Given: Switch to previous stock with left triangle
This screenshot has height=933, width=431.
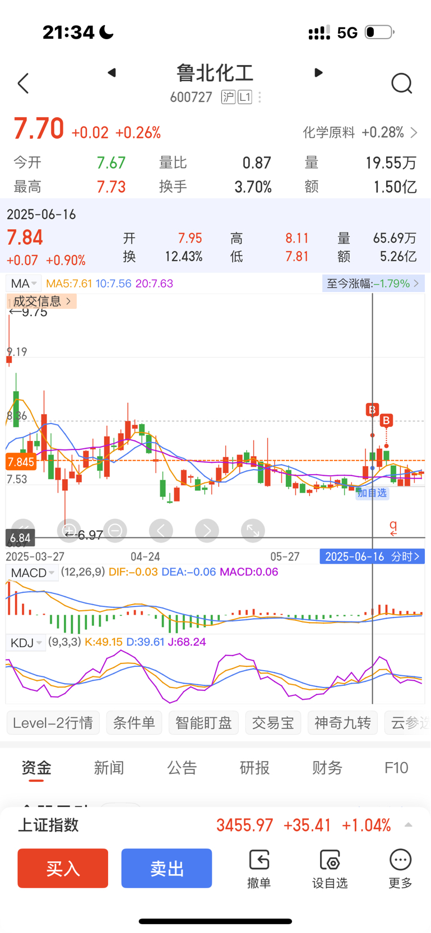Looking at the screenshot, I should click(x=112, y=72).
